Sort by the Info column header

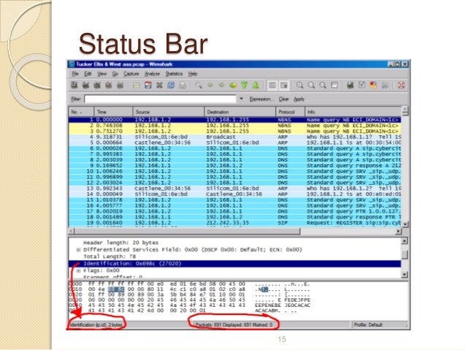click(x=353, y=112)
